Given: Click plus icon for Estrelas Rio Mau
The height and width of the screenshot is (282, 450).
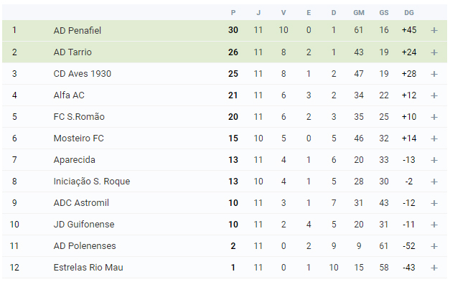Looking at the screenshot, I should pos(434,268).
